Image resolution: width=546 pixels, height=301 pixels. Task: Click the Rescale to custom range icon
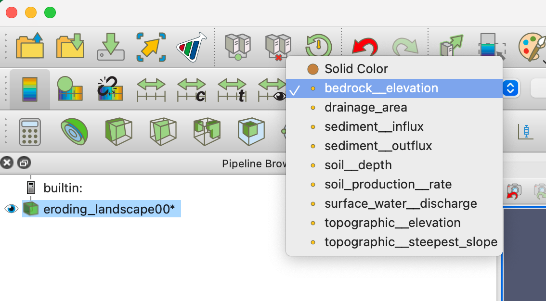192,89
